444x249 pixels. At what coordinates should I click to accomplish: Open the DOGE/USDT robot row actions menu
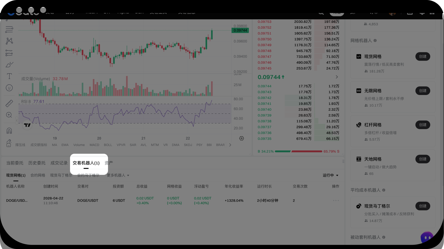click(x=336, y=201)
